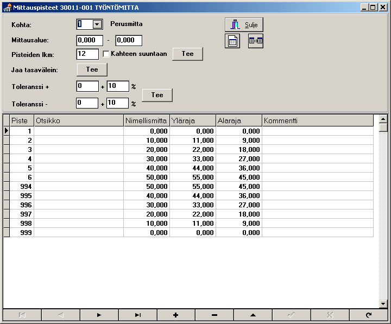This screenshot has height=324, width=391.
Task: Select Nimellismitta cell 10,000 in row 998
Action: point(147,223)
